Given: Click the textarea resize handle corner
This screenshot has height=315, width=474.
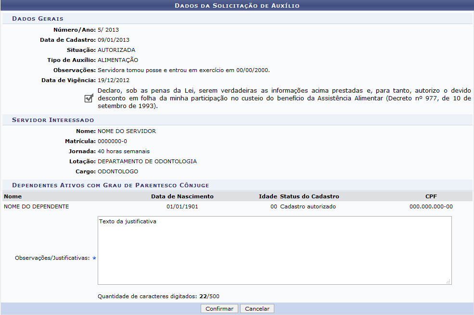Looking at the screenshot, I should click(x=448, y=282).
